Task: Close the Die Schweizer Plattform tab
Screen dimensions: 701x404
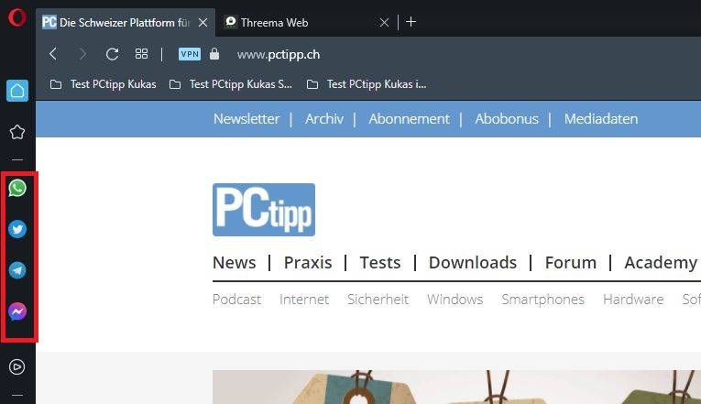Action: pyautogui.click(x=203, y=22)
